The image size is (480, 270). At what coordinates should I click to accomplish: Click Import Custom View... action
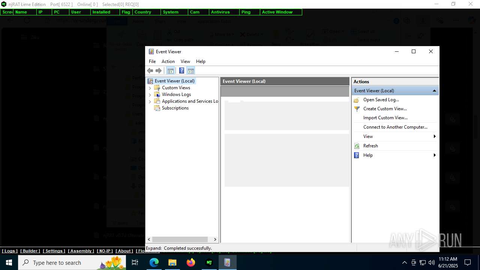[385, 118]
